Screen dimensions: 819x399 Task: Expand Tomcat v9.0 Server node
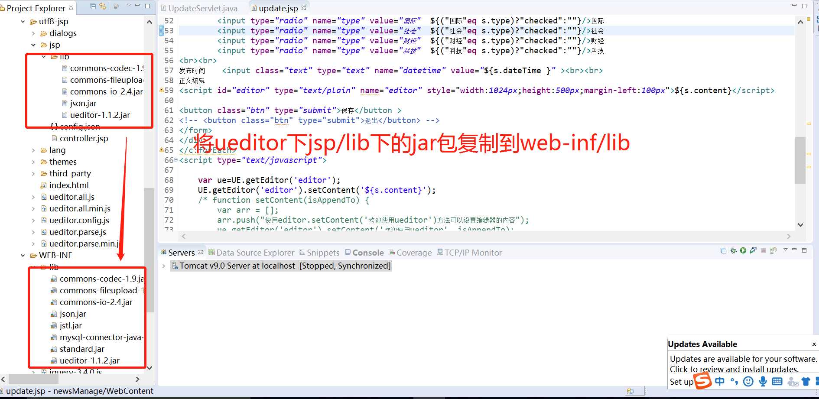pyautogui.click(x=163, y=266)
